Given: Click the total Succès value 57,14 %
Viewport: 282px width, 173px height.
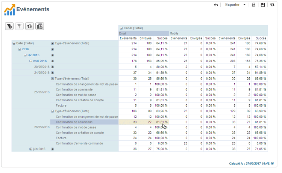Looking at the screenshot, I should (261, 67).
